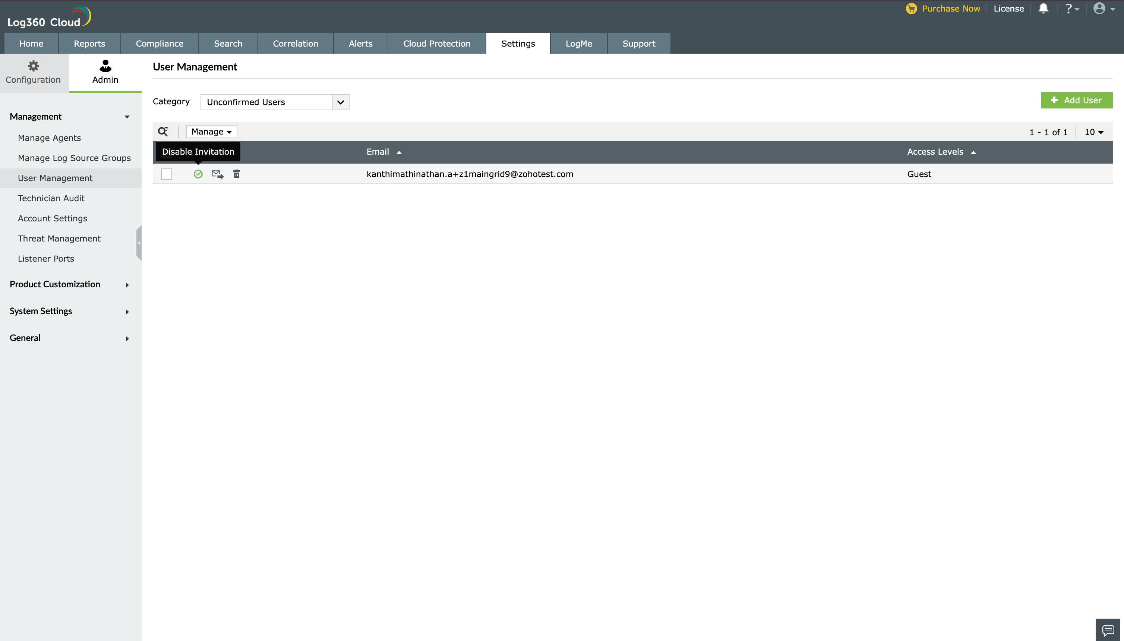Image resolution: width=1124 pixels, height=641 pixels.
Task: Switch to the Compliance tab
Action: click(x=160, y=44)
